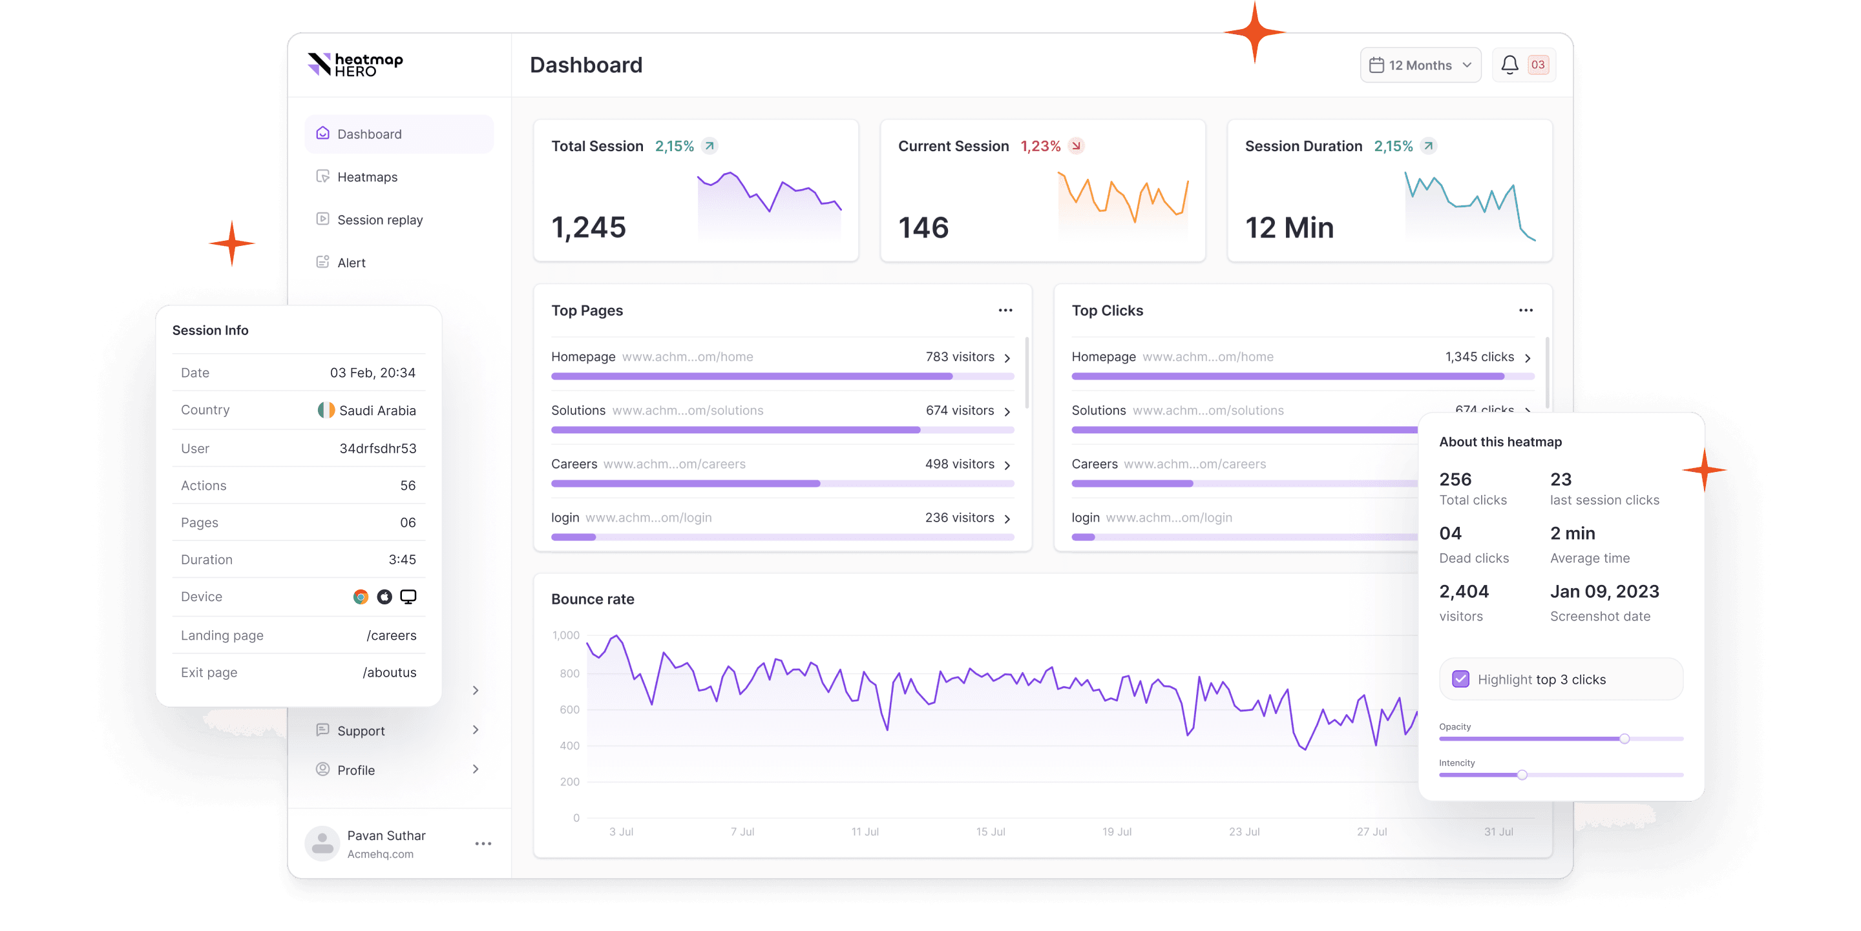Open the Top Clicks more options menu

click(x=1525, y=311)
